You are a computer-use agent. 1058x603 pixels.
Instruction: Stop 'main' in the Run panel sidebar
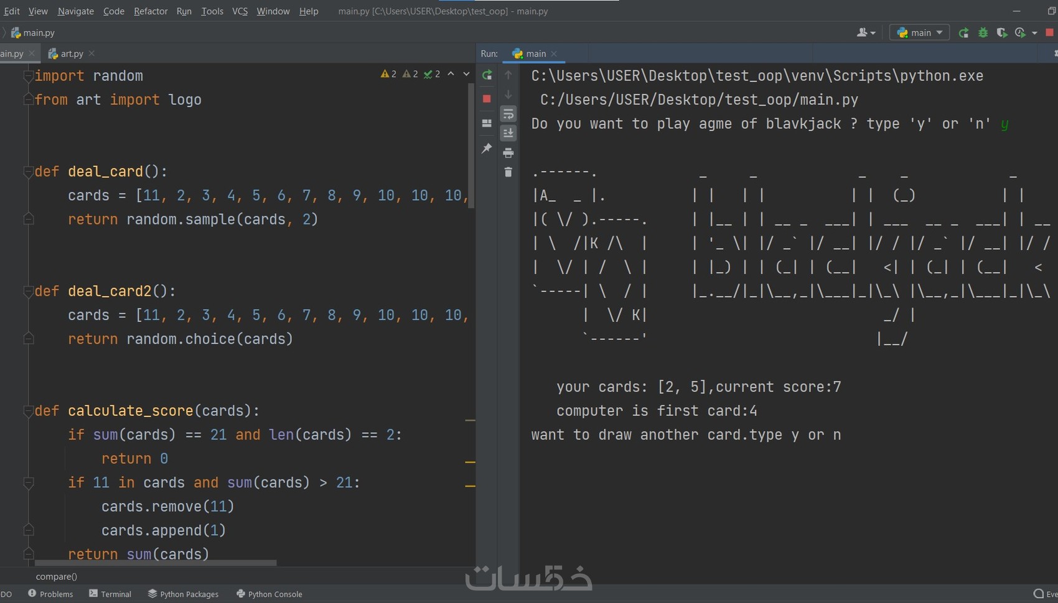tap(487, 99)
